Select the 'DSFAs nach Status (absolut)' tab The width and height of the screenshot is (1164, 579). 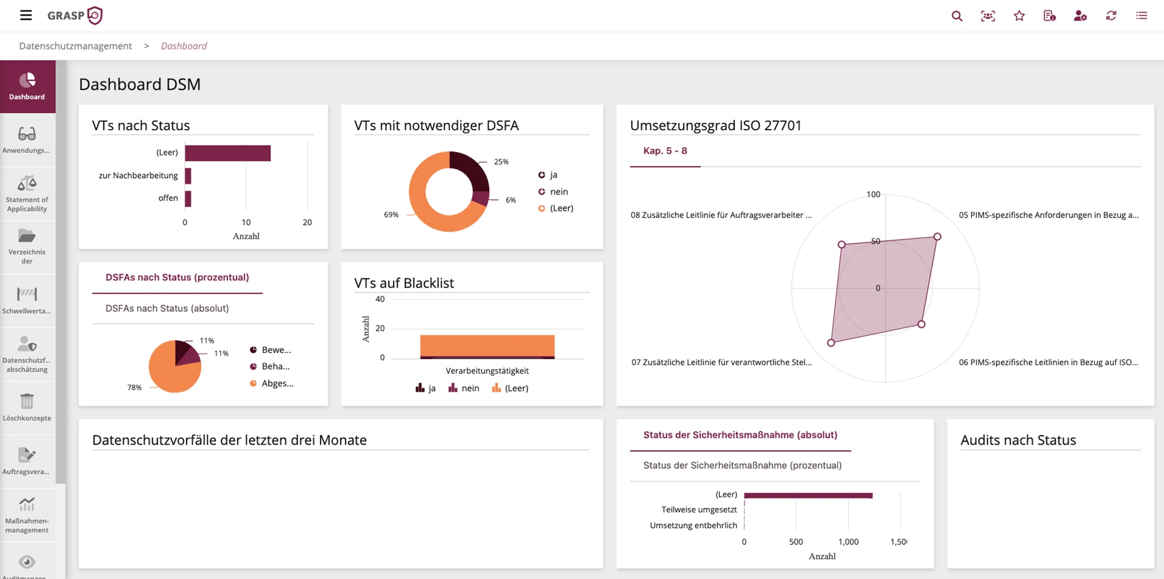coord(167,308)
